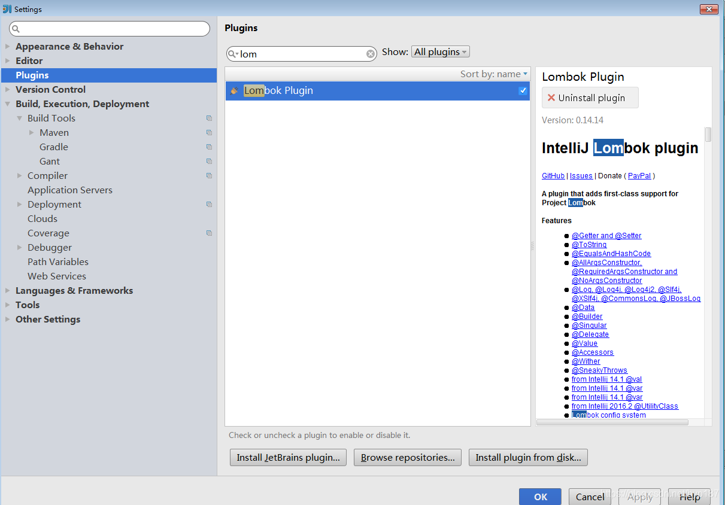The width and height of the screenshot is (725, 505).
Task: Click the description vertical scrollbar
Action: [x=708, y=135]
